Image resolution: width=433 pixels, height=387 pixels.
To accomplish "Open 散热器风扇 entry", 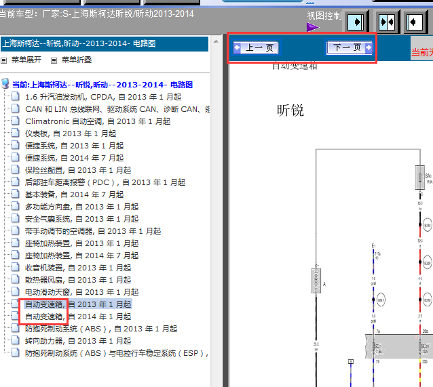I will click(x=78, y=280).
